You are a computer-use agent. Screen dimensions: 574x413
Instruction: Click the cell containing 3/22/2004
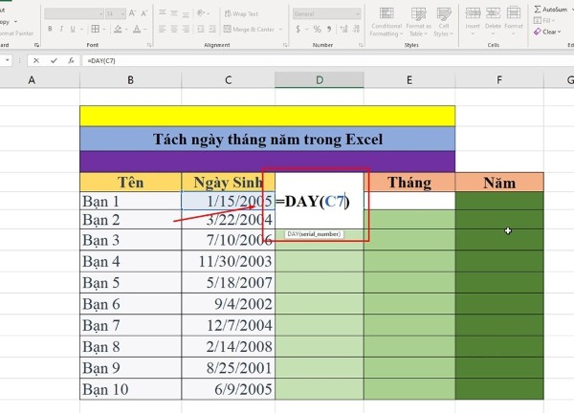(x=228, y=220)
